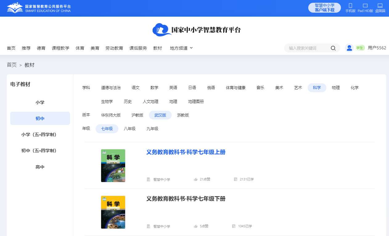
Task: Filter by subject 道德与法治
Action: pos(111,88)
